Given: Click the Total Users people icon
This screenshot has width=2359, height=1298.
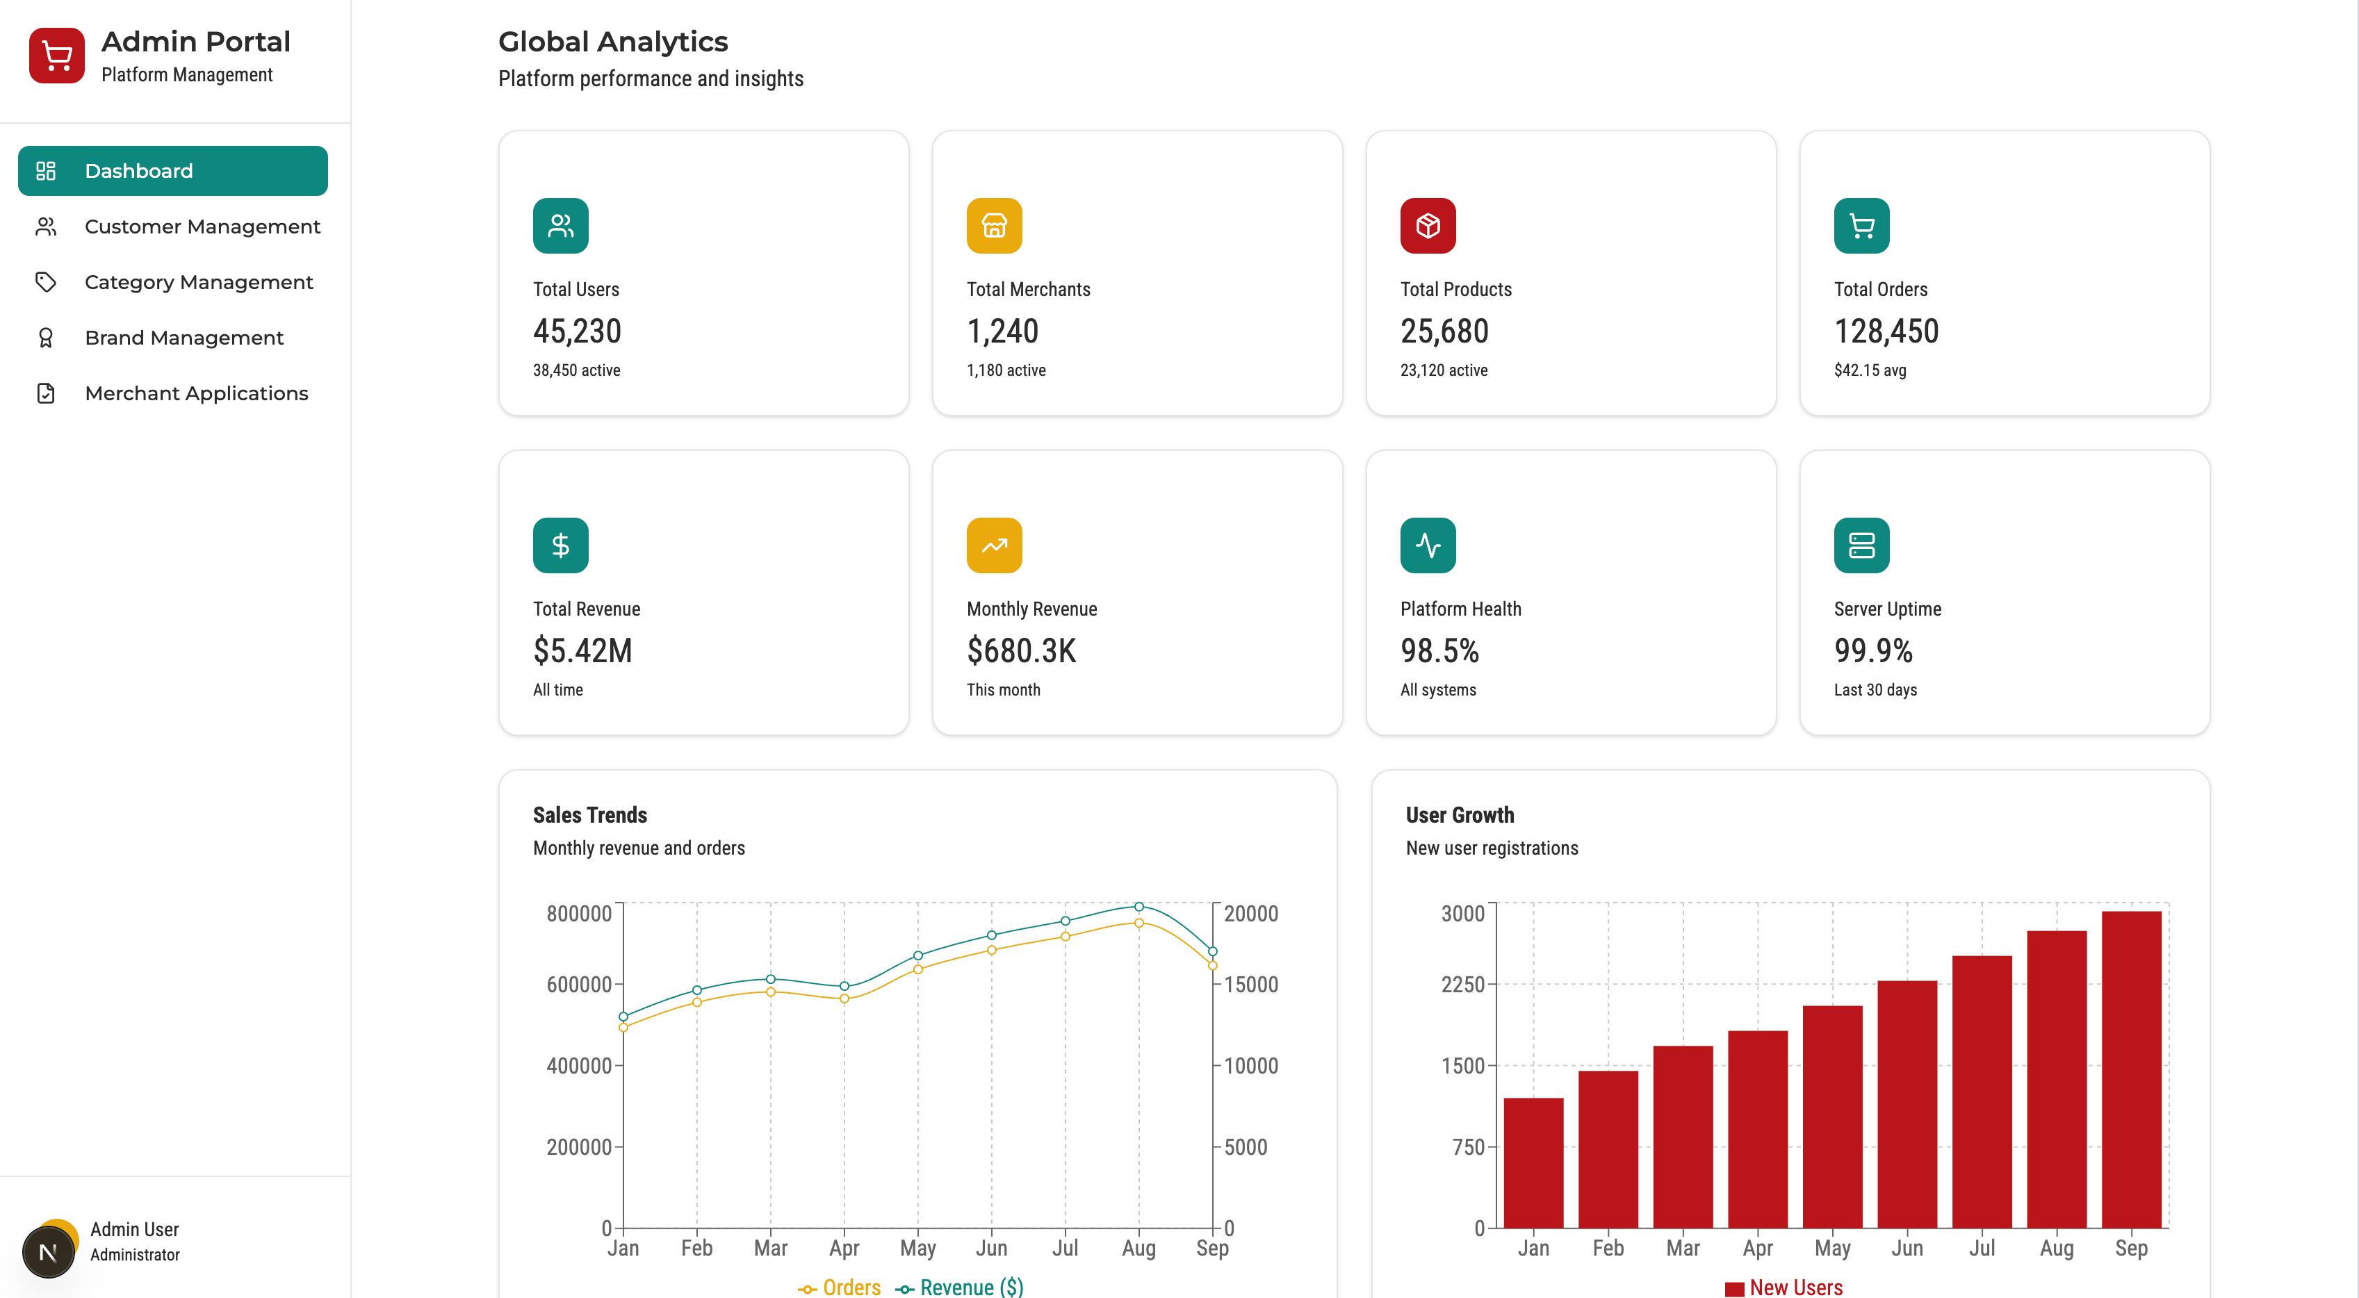Looking at the screenshot, I should pyautogui.click(x=560, y=225).
